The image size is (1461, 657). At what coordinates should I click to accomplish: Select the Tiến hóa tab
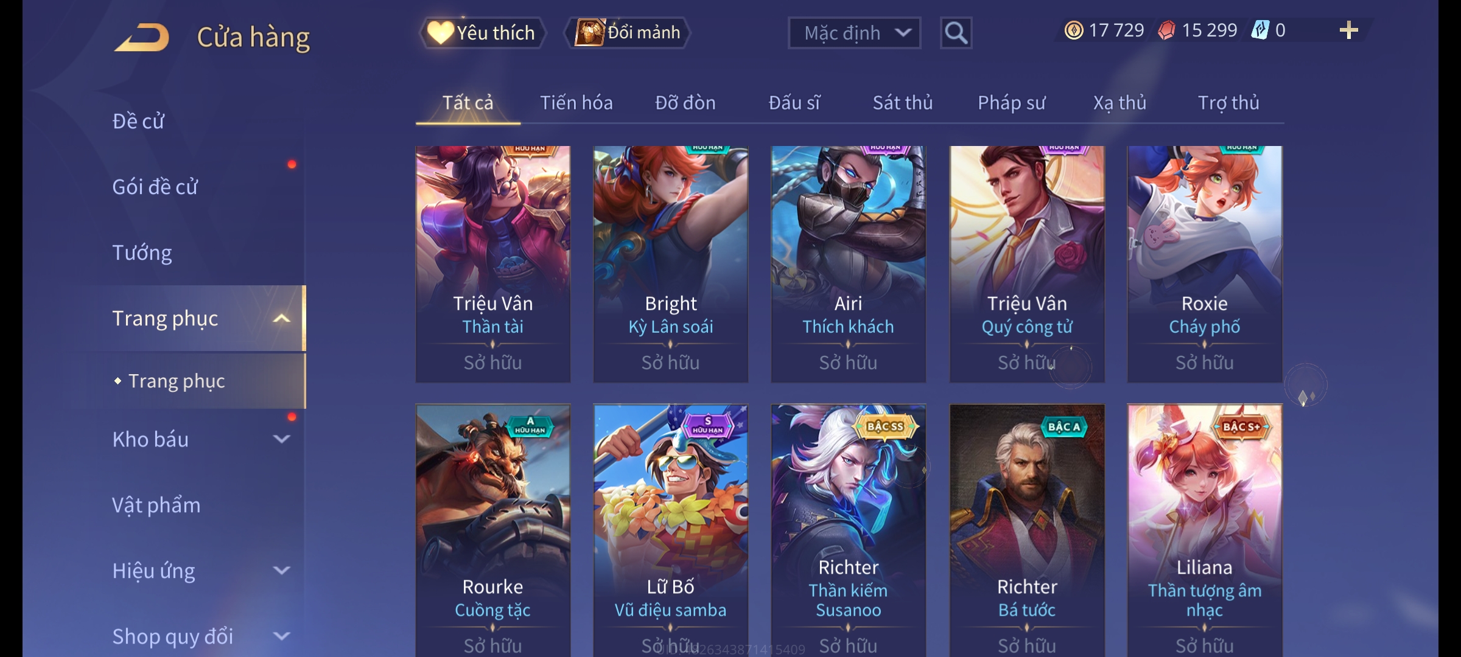[576, 103]
